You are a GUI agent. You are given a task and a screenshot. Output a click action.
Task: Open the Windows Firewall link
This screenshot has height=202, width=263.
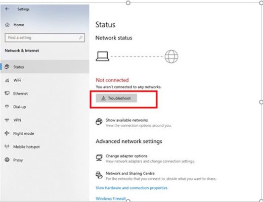coord(111,198)
